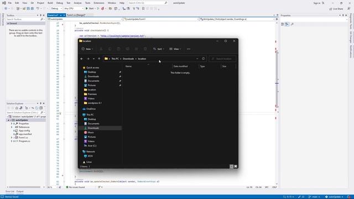Click the See more ellipsis in File Explorer

(x=189, y=49)
